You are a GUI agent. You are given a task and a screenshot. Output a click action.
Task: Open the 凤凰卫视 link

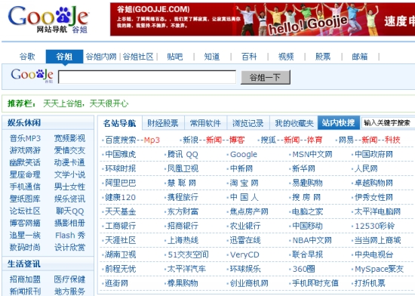point(183,168)
